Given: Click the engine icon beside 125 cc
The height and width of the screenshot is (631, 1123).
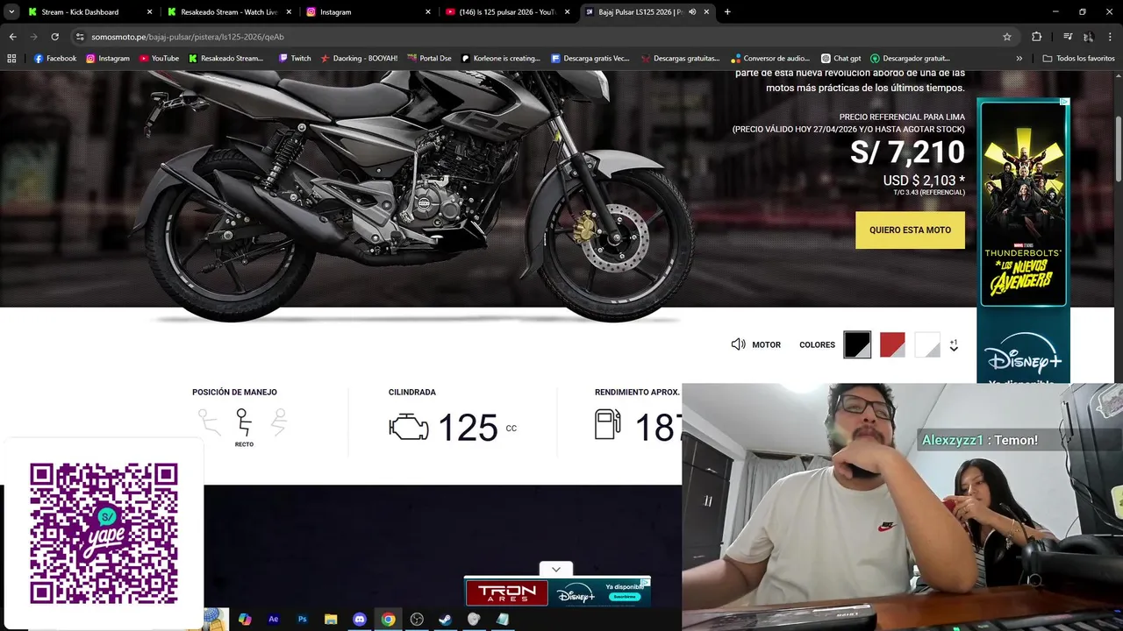Looking at the screenshot, I should coord(409,427).
